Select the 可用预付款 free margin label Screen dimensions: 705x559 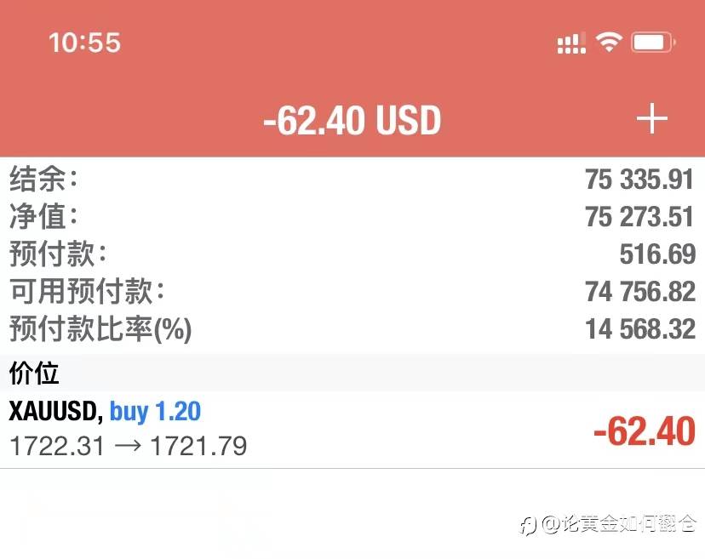87,292
